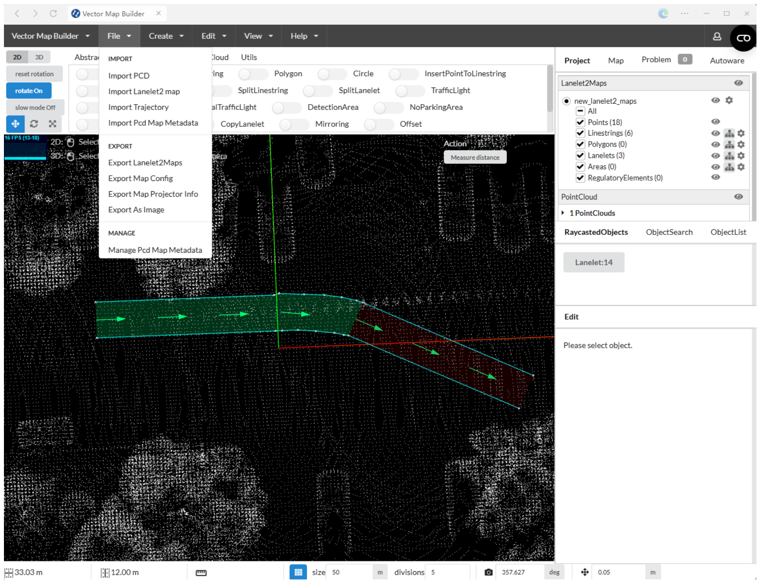The height and width of the screenshot is (583, 760).
Task: Hide PointCloud section with eye icon
Action: point(739,197)
